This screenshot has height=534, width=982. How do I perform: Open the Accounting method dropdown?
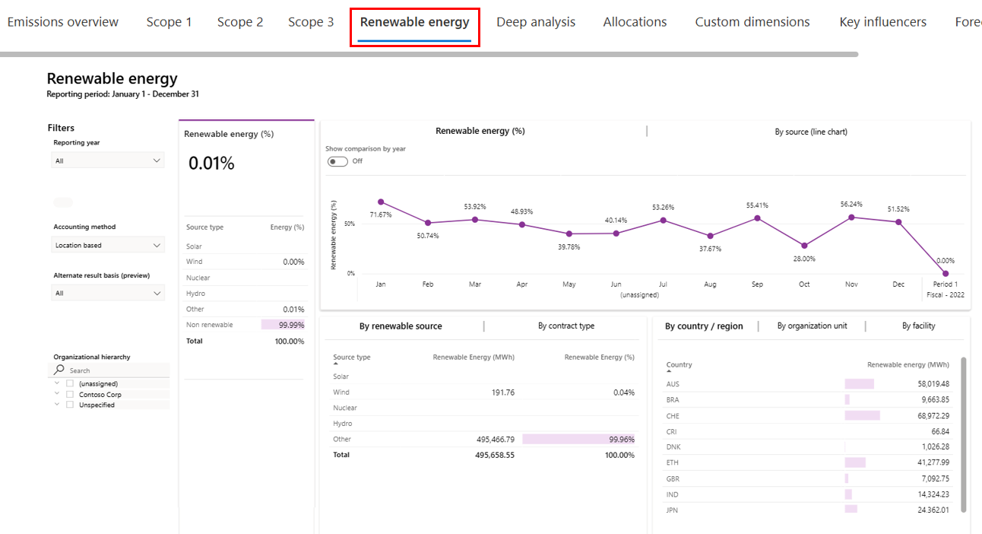(x=107, y=244)
